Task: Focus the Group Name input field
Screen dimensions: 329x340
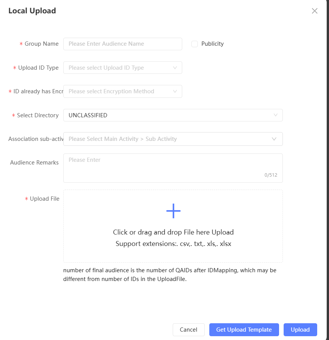Action: 122,44
